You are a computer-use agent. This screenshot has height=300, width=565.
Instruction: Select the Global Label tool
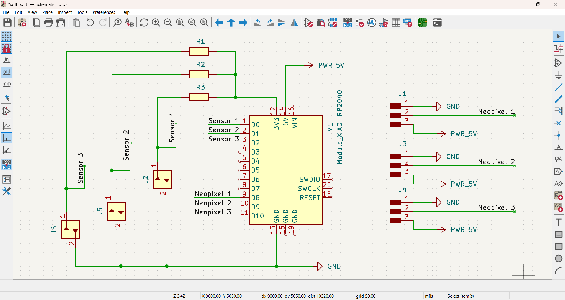pos(559,172)
